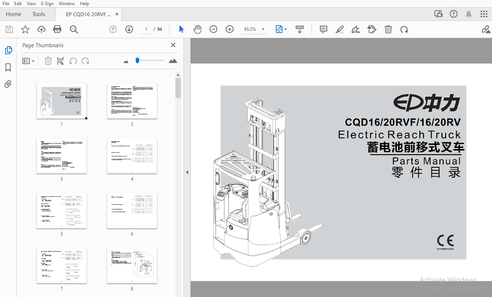The image size is (492, 297).
Task: Open the chat messages icon in header
Action: [438, 14]
